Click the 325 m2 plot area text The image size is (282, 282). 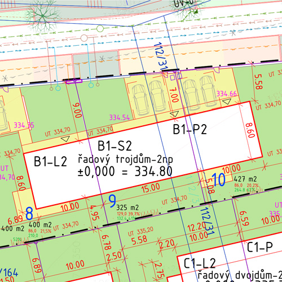click(127, 208)
